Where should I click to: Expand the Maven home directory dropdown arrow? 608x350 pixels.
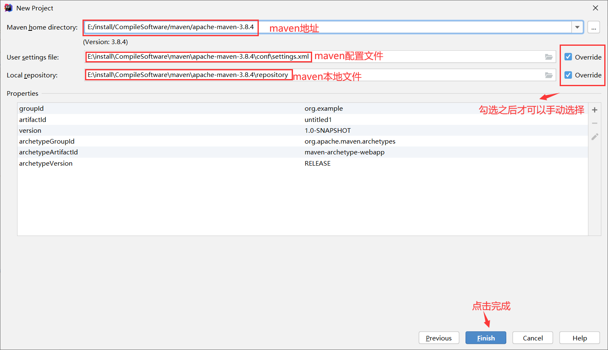point(577,27)
